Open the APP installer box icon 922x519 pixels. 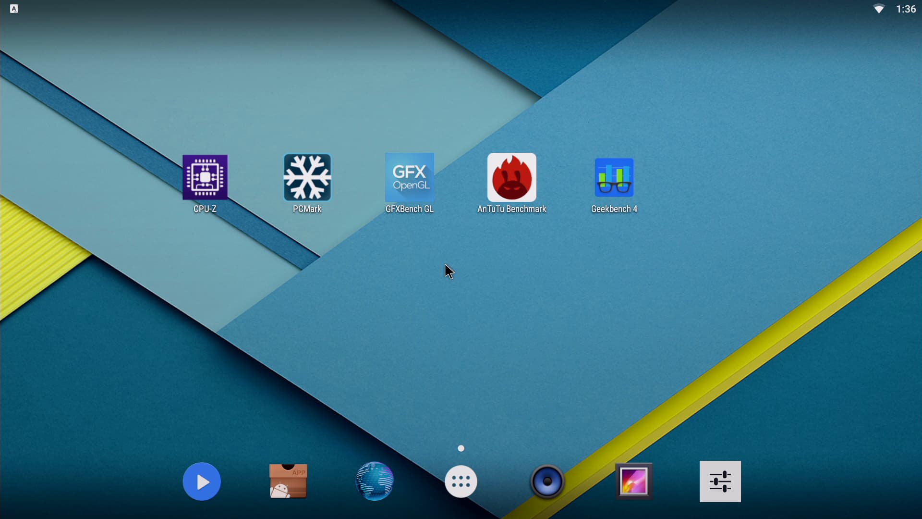click(288, 482)
